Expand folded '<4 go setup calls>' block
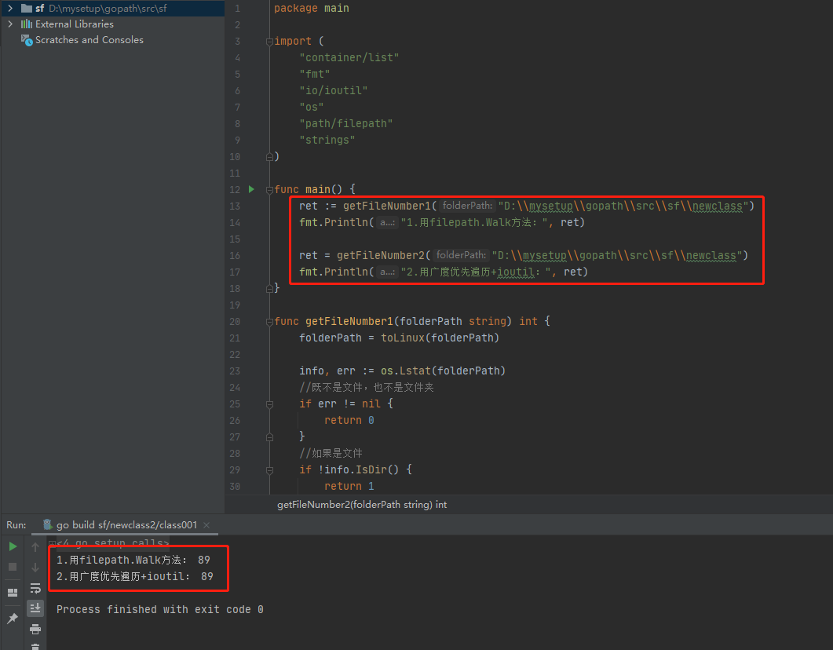Screen dimensions: 833x650 tap(52, 543)
